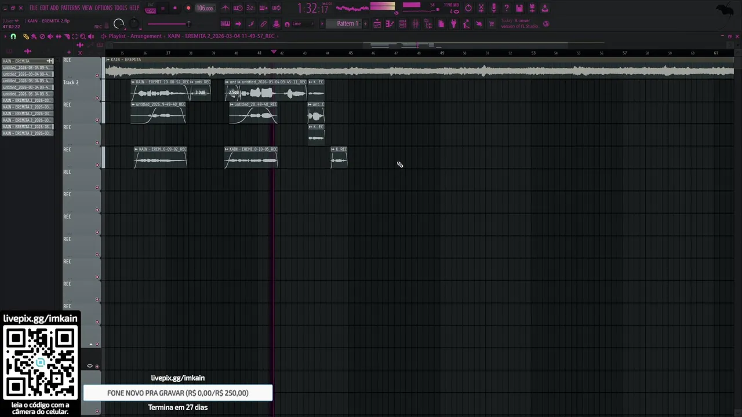
Task: Click the 1:32:17 time display
Action: point(313,8)
